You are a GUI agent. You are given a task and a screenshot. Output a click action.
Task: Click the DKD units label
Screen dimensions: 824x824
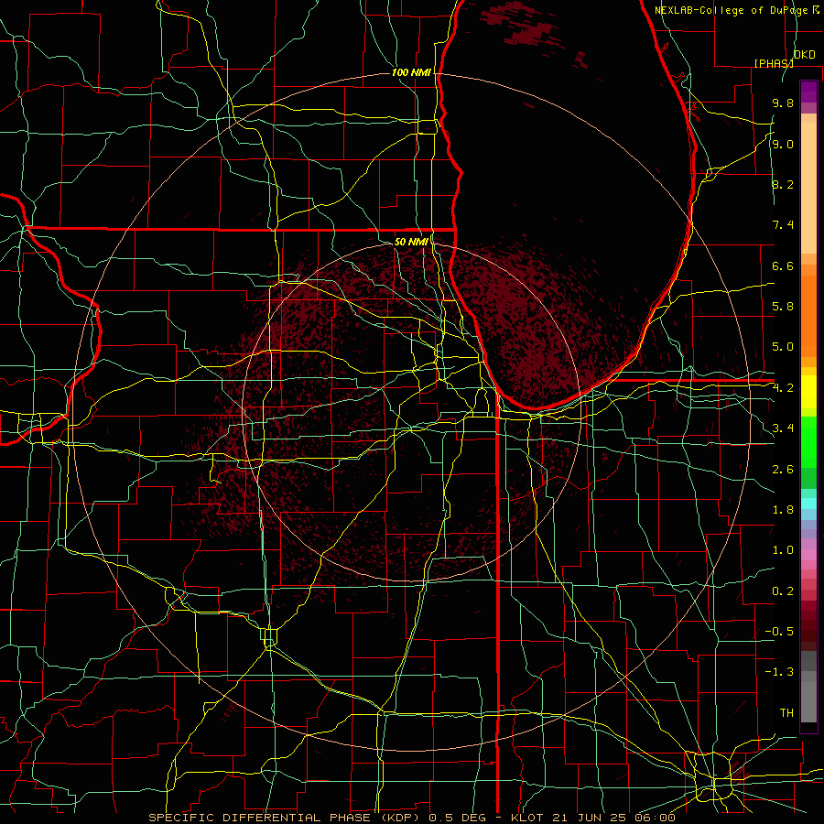(804, 54)
